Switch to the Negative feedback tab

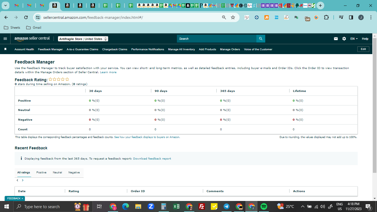coord(74,173)
